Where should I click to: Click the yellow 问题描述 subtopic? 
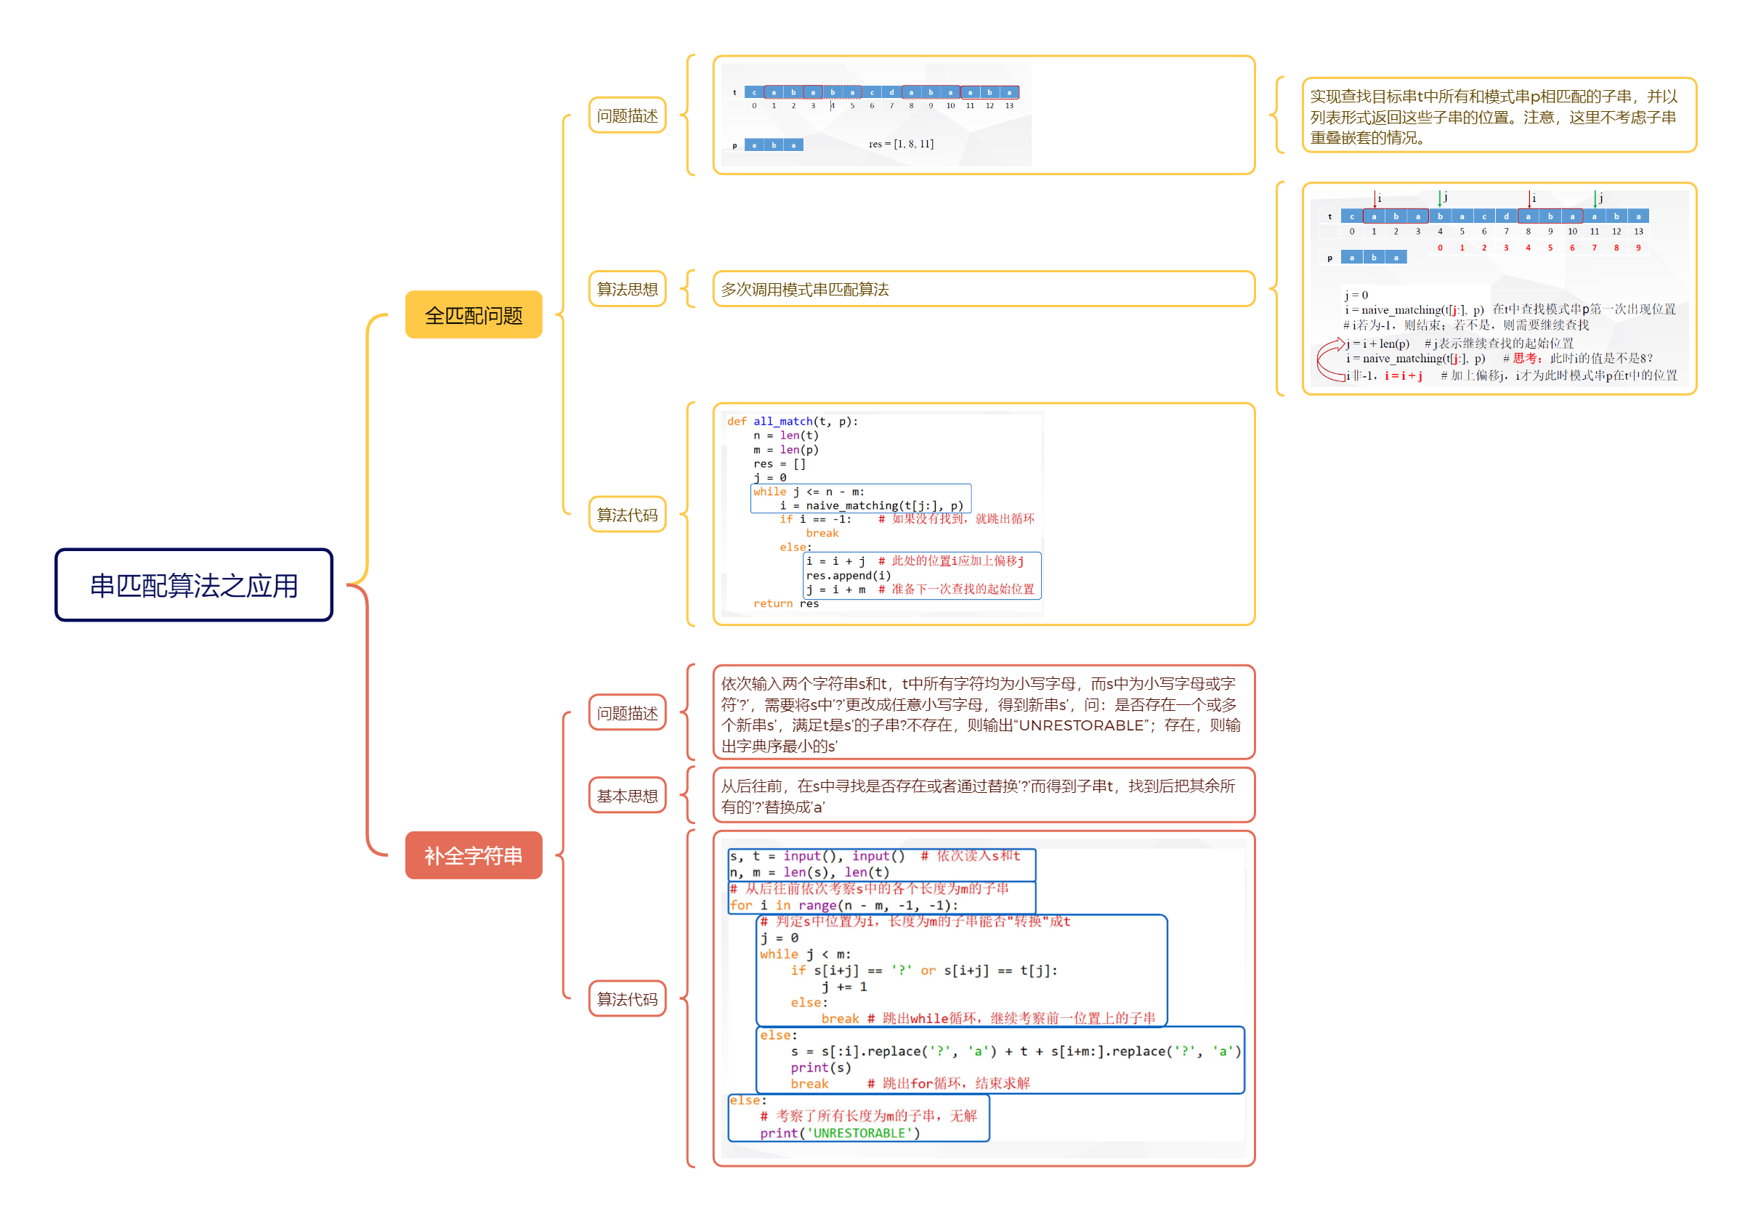[x=627, y=115]
